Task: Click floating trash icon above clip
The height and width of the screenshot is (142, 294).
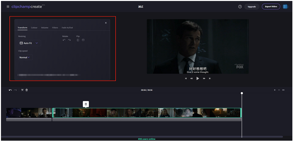Action: point(86,104)
